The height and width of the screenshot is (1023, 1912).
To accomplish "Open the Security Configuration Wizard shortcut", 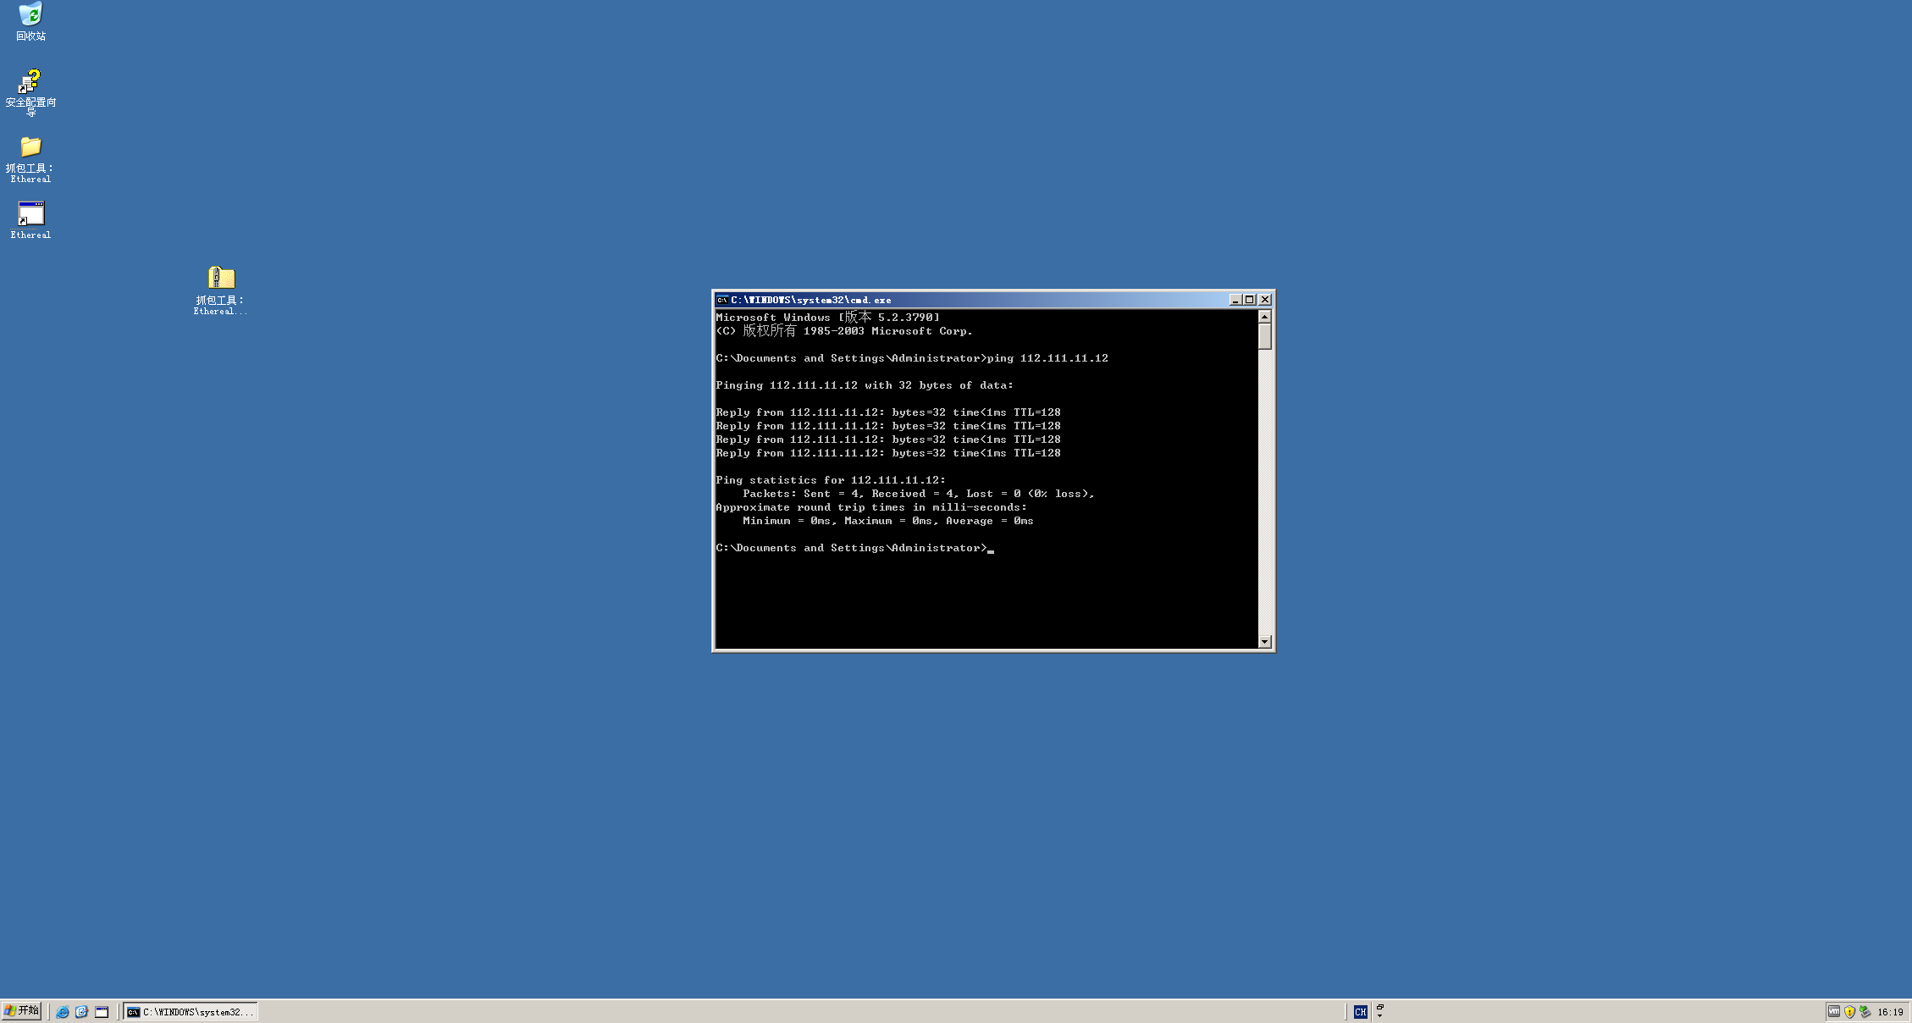I will tap(30, 82).
